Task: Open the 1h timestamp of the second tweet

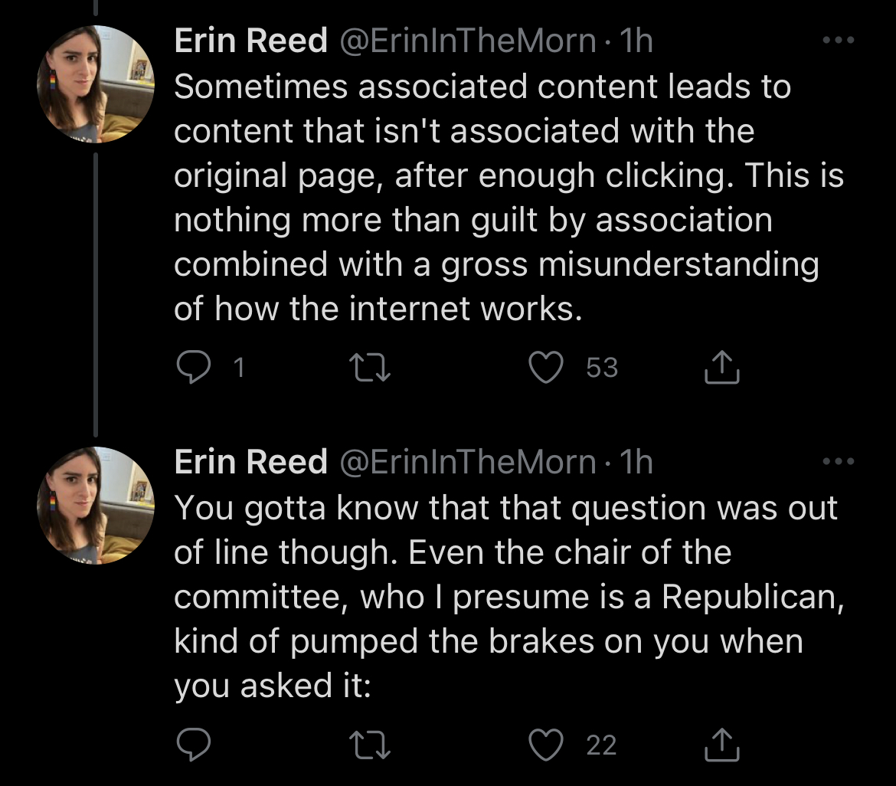Action: [636, 462]
